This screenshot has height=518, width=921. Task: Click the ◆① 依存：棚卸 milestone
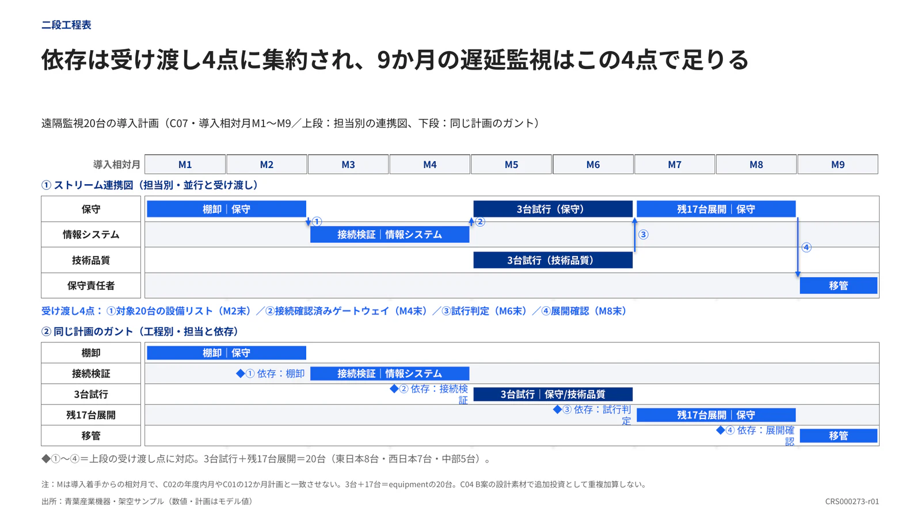pos(271,374)
